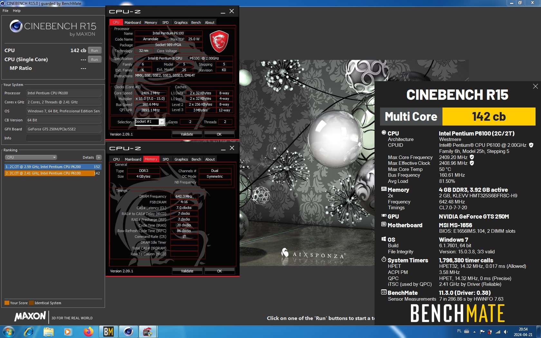Open Windows Media Player from the taskbar
Image resolution: width=541 pixels, height=338 pixels.
pyautogui.click(x=68, y=331)
